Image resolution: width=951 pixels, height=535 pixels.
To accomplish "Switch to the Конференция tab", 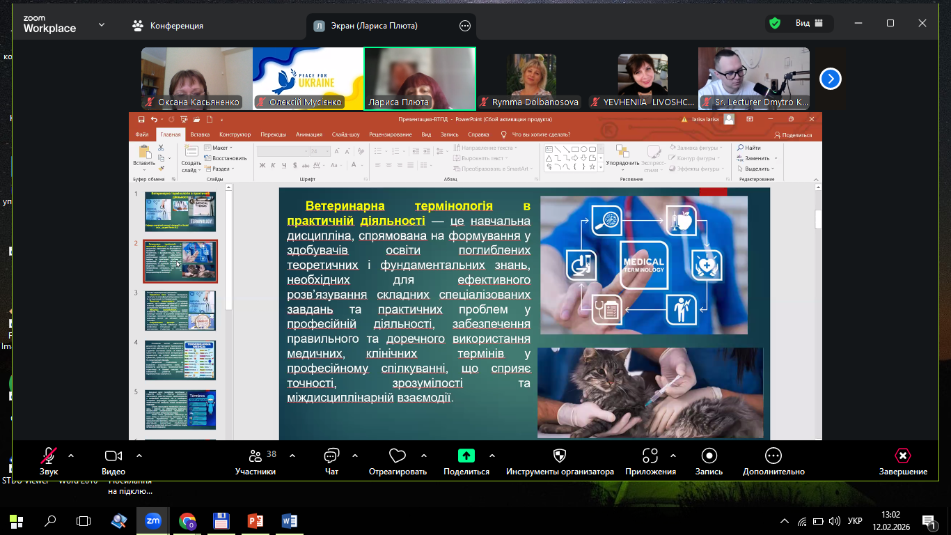I will pos(168,26).
